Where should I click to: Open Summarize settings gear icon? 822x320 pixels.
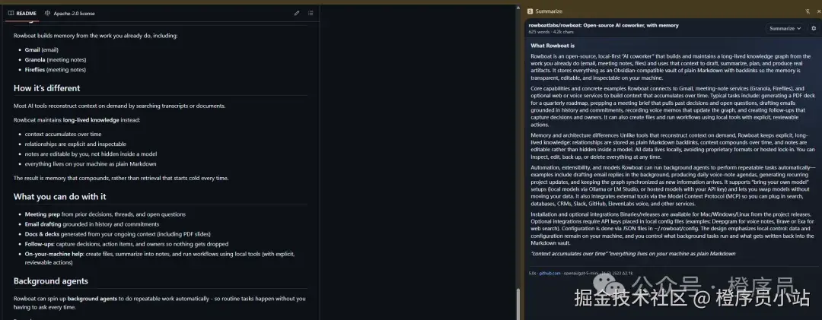point(814,28)
